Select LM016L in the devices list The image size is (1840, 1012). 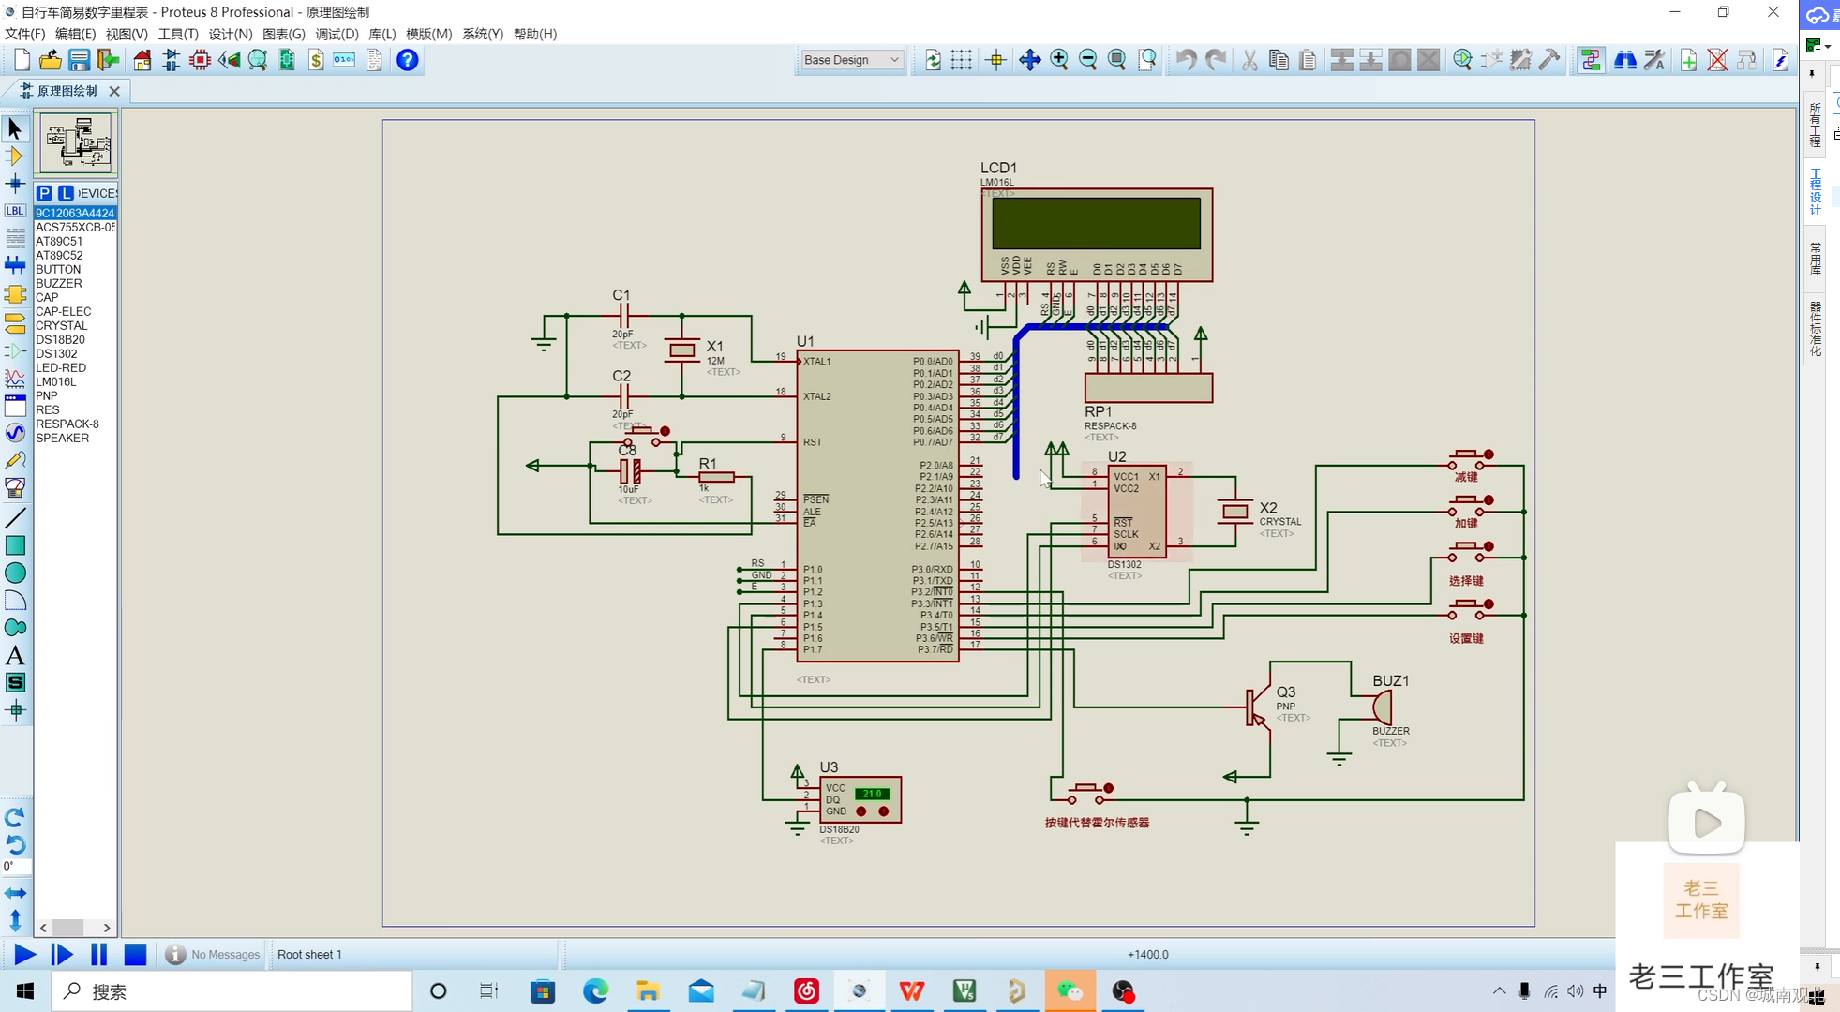pos(56,381)
